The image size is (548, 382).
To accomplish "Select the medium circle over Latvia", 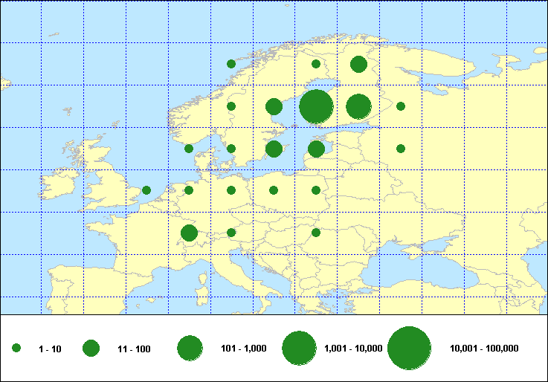I will (316, 149).
